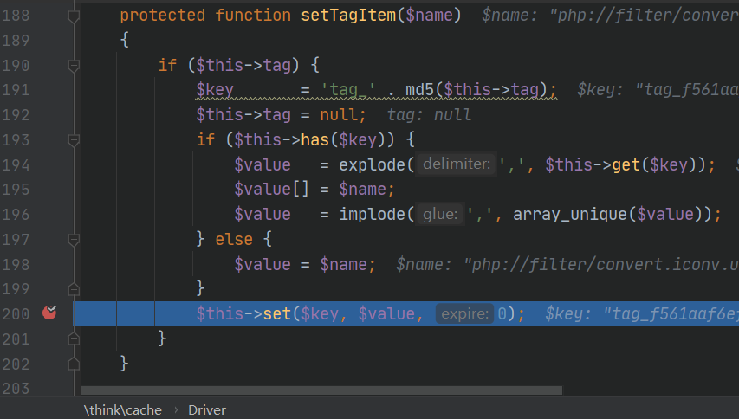
Task: Click the implode function call
Action: point(372,215)
